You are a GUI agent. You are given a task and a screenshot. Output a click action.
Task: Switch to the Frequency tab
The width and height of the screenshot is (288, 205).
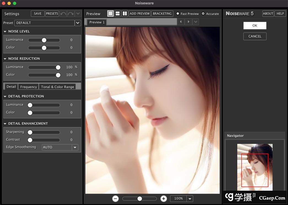click(x=28, y=87)
